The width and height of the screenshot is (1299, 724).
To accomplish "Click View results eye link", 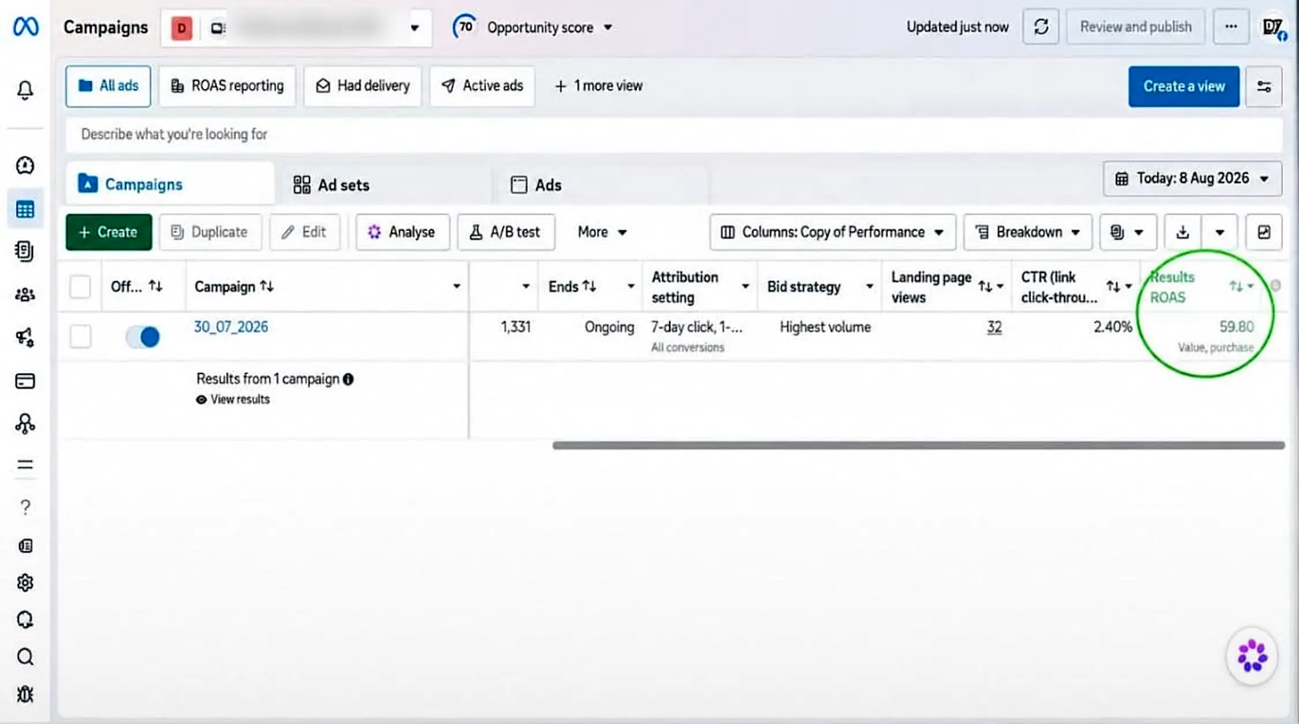I will [233, 400].
